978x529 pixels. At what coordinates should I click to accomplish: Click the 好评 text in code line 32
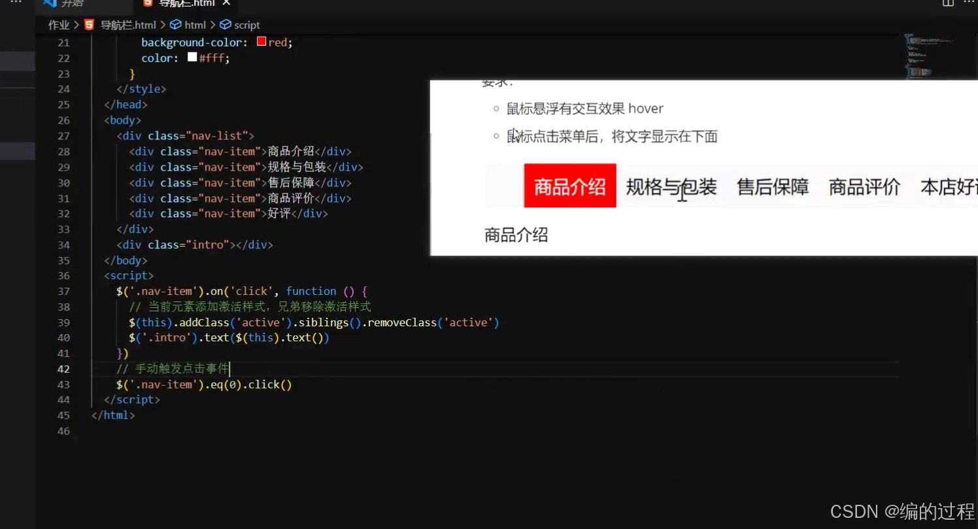[x=279, y=214]
